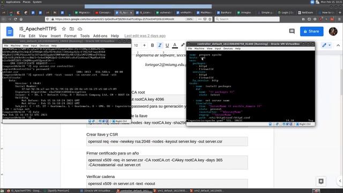Screen dimensions: 343x193
Task: Open Input menu in controller VM window
Action: [x=218, y=49]
